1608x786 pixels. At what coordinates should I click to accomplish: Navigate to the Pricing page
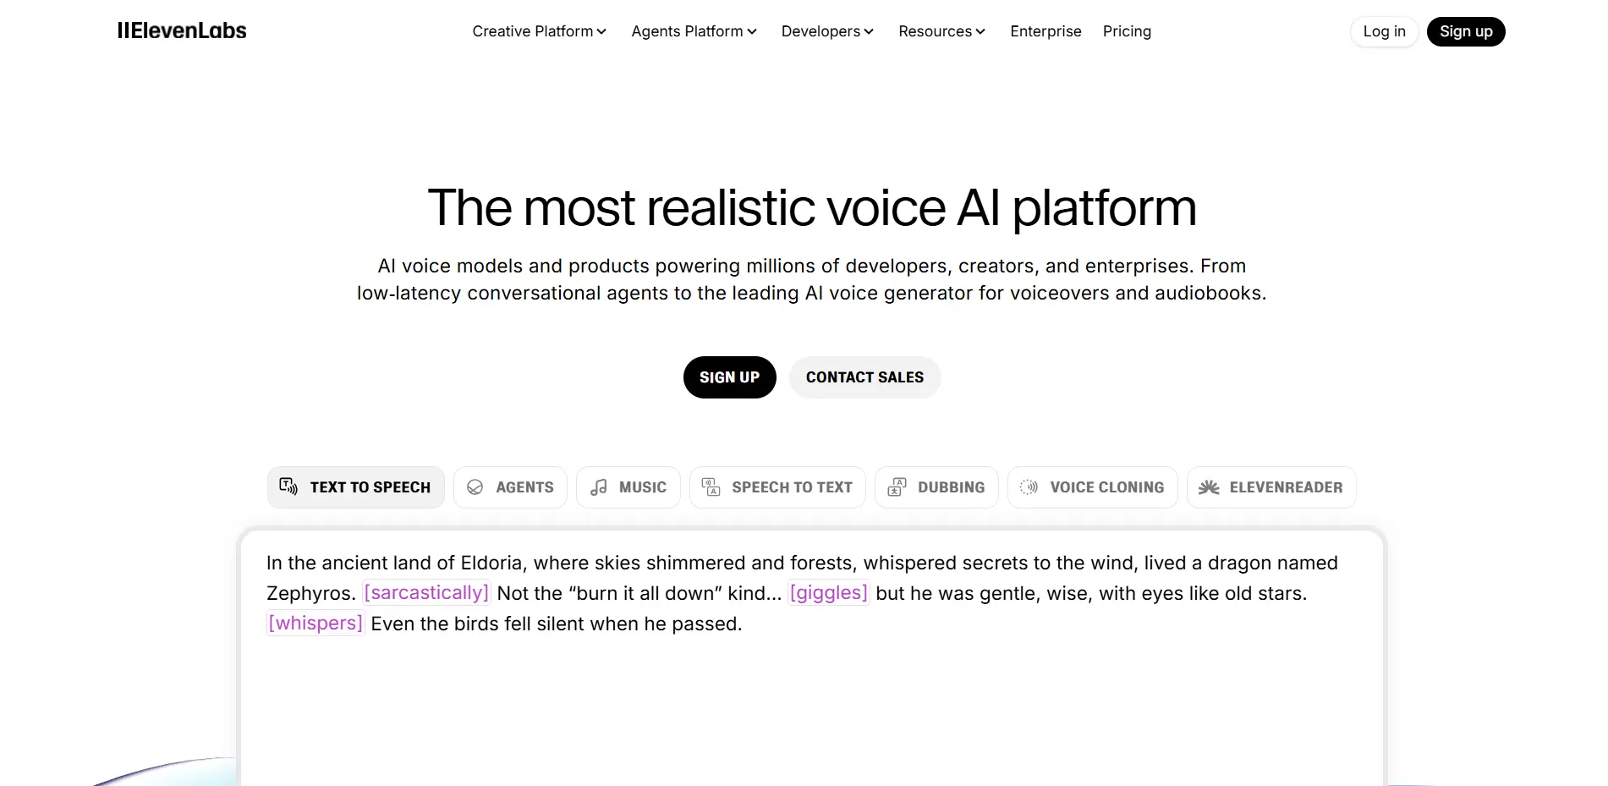coord(1127,31)
